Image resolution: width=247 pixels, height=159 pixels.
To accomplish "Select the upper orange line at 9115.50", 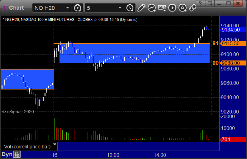I will 132,43.
